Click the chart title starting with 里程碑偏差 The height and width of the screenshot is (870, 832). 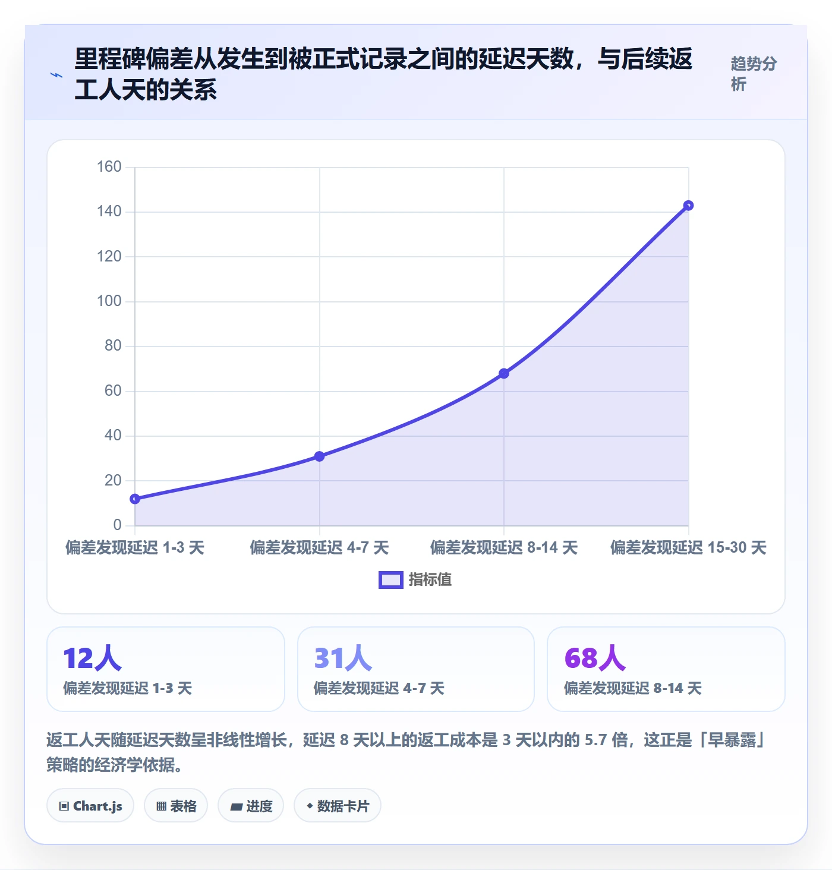coord(383,74)
